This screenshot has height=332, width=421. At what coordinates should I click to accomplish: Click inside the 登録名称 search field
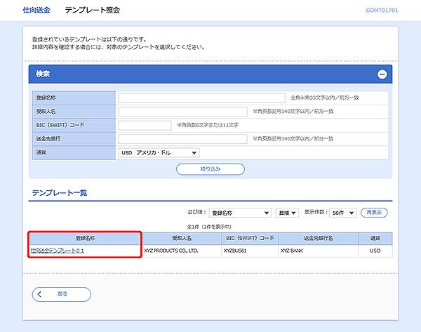[x=201, y=98]
